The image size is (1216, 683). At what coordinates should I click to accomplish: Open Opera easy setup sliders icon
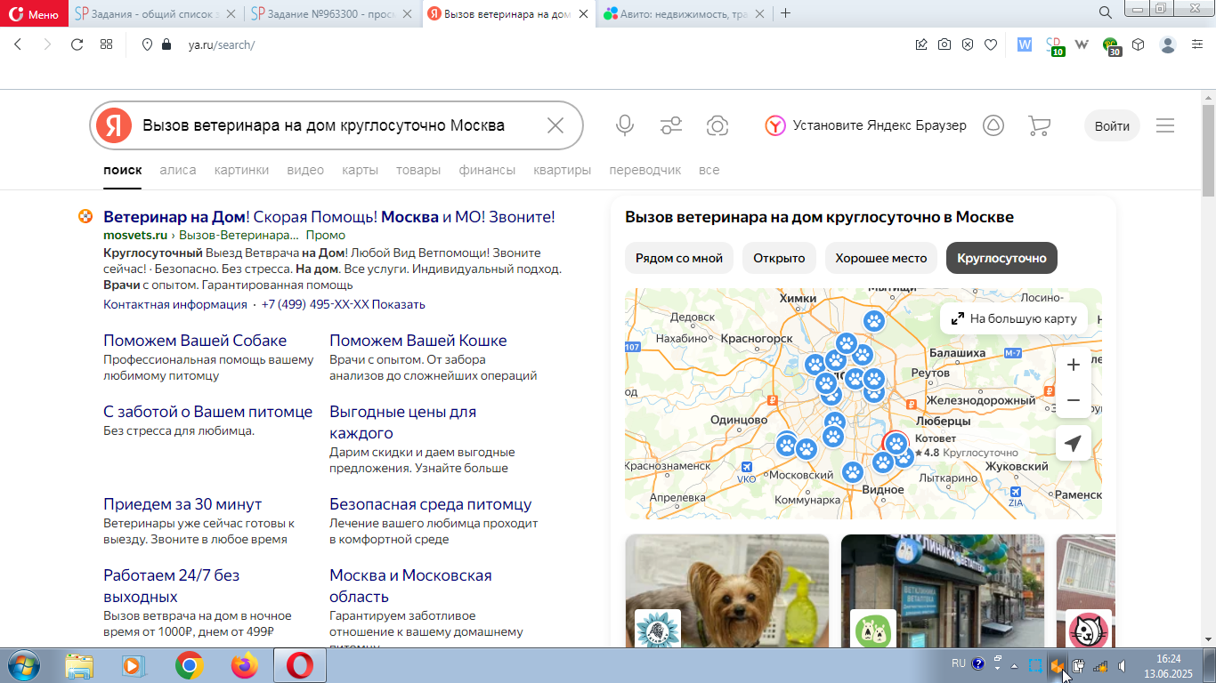pyautogui.click(x=1197, y=44)
